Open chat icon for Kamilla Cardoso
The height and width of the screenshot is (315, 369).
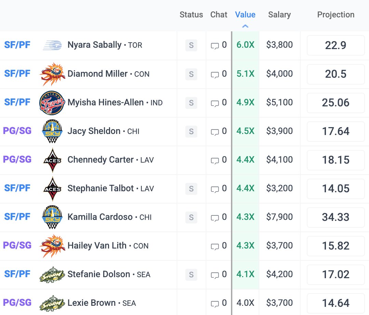tap(215, 218)
